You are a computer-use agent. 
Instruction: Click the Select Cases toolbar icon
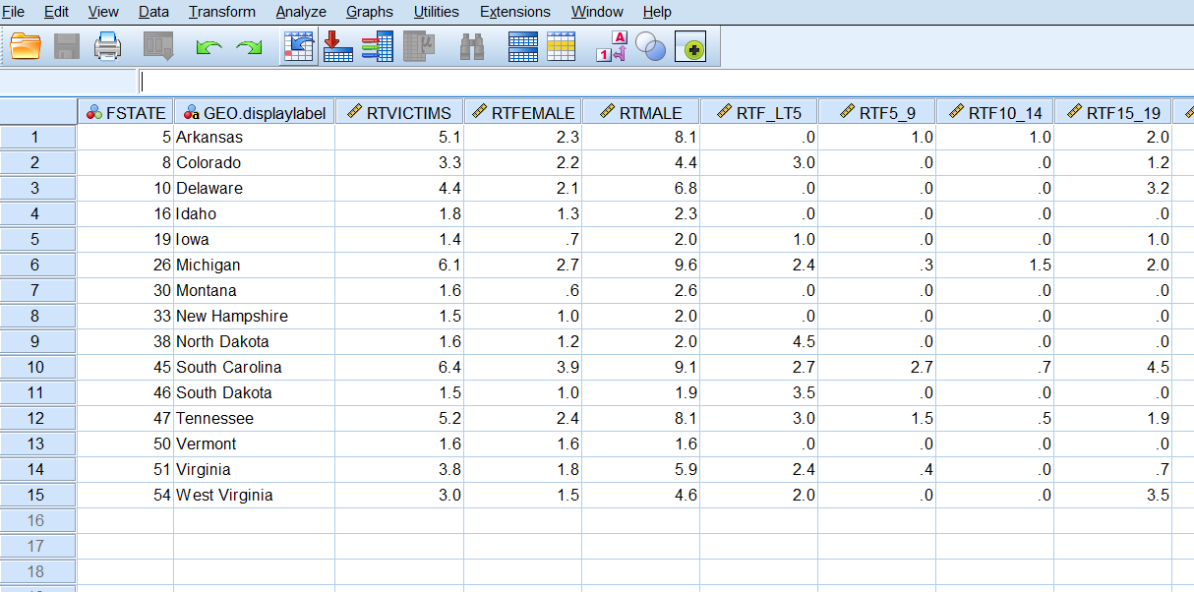pos(561,46)
